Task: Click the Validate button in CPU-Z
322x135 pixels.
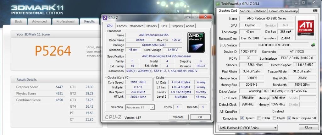Action: 178,117
